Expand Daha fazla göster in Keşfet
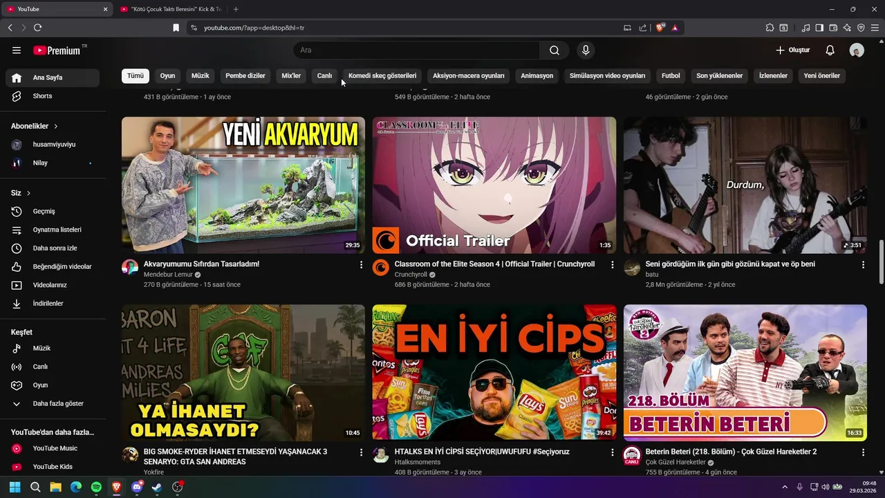The height and width of the screenshot is (498, 885). [53, 403]
